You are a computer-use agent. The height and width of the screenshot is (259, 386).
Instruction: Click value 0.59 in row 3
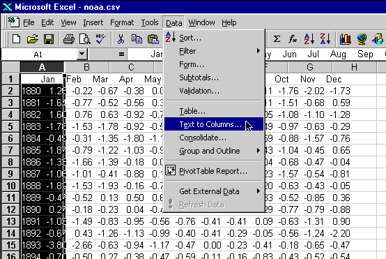pos(341,103)
